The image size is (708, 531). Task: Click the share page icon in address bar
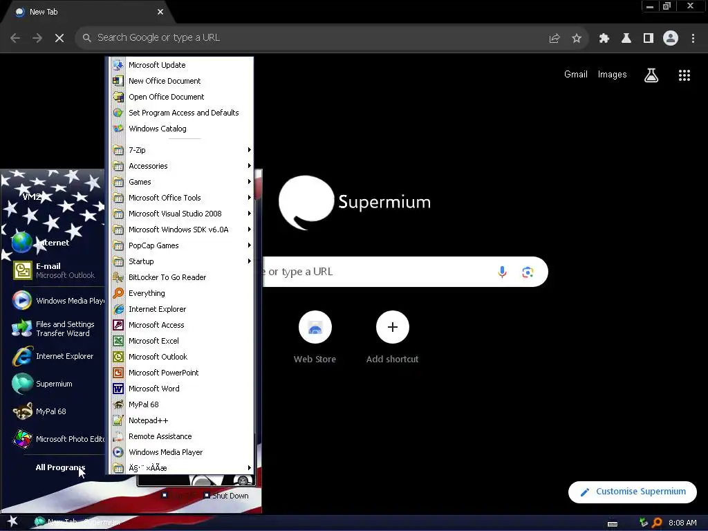pos(555,38)
